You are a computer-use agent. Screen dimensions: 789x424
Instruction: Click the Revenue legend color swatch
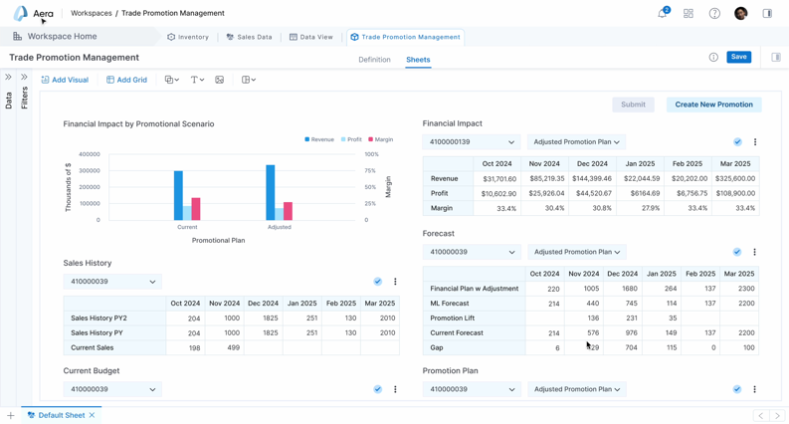(x=307, y=139)
